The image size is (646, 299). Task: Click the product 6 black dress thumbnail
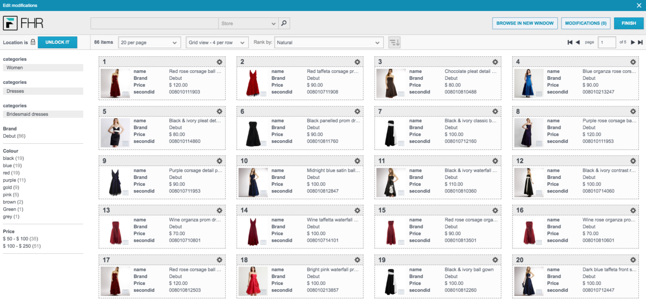pos(253,133)
